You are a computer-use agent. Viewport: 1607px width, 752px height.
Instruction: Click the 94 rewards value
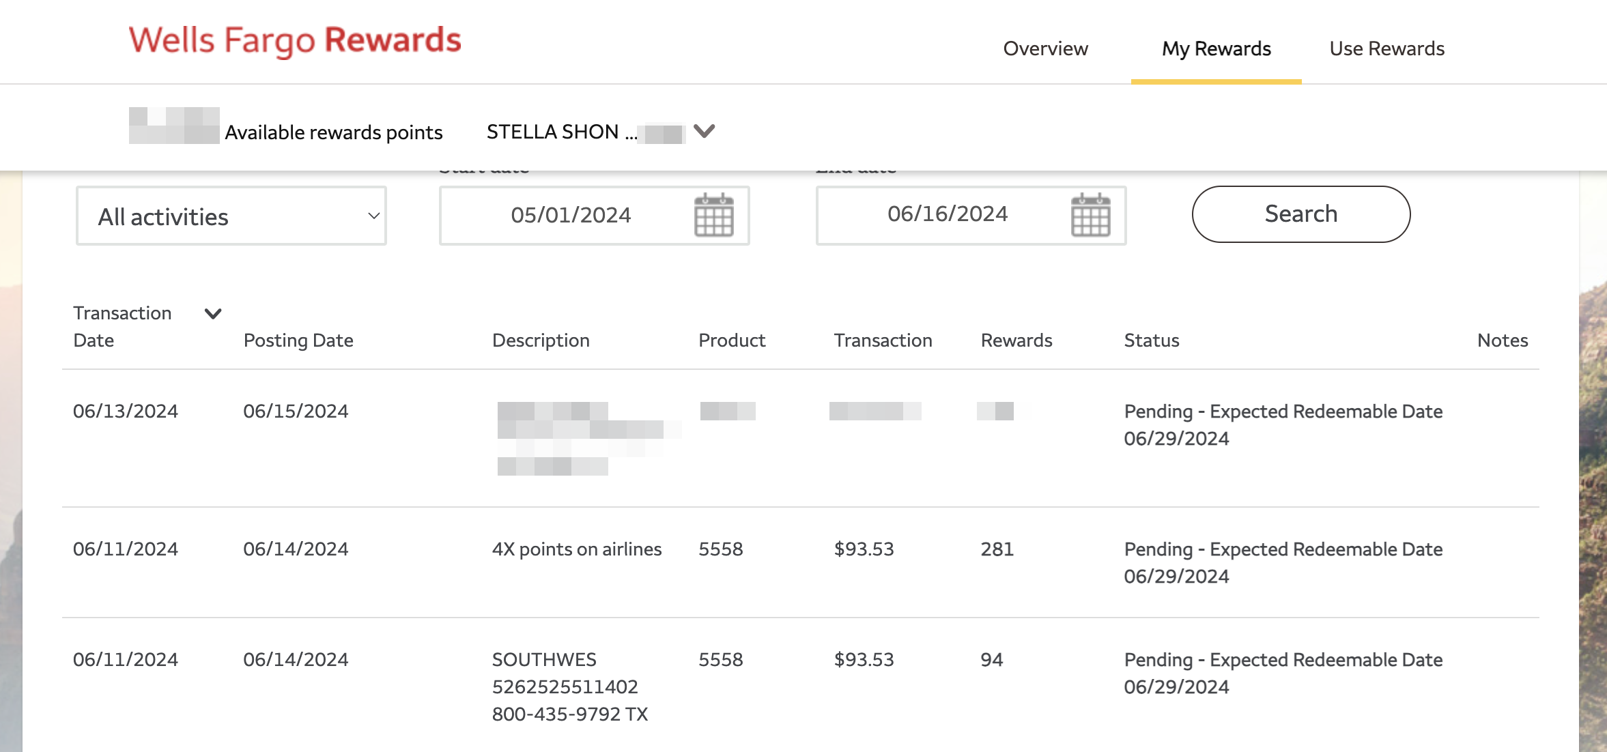pos(991,659)
